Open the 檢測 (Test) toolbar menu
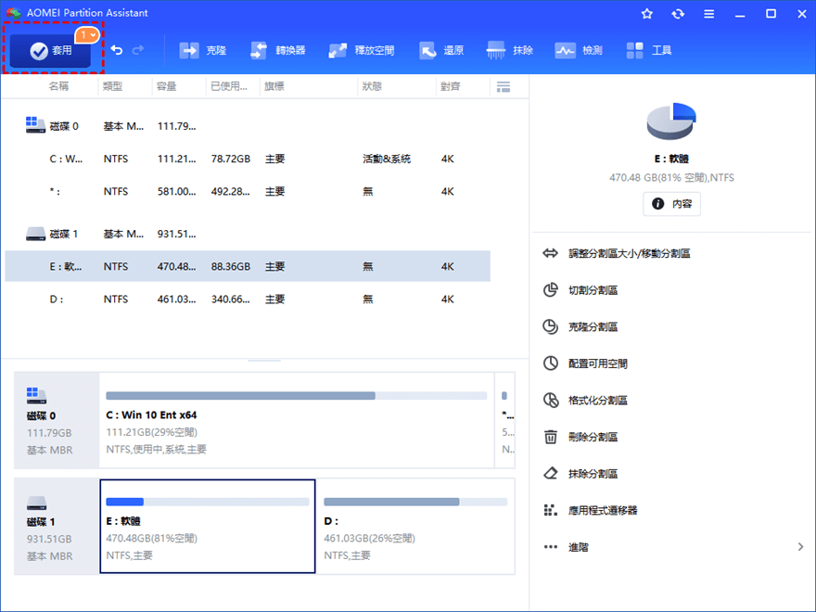The image size is (816, 612). [x=579, y=50]
